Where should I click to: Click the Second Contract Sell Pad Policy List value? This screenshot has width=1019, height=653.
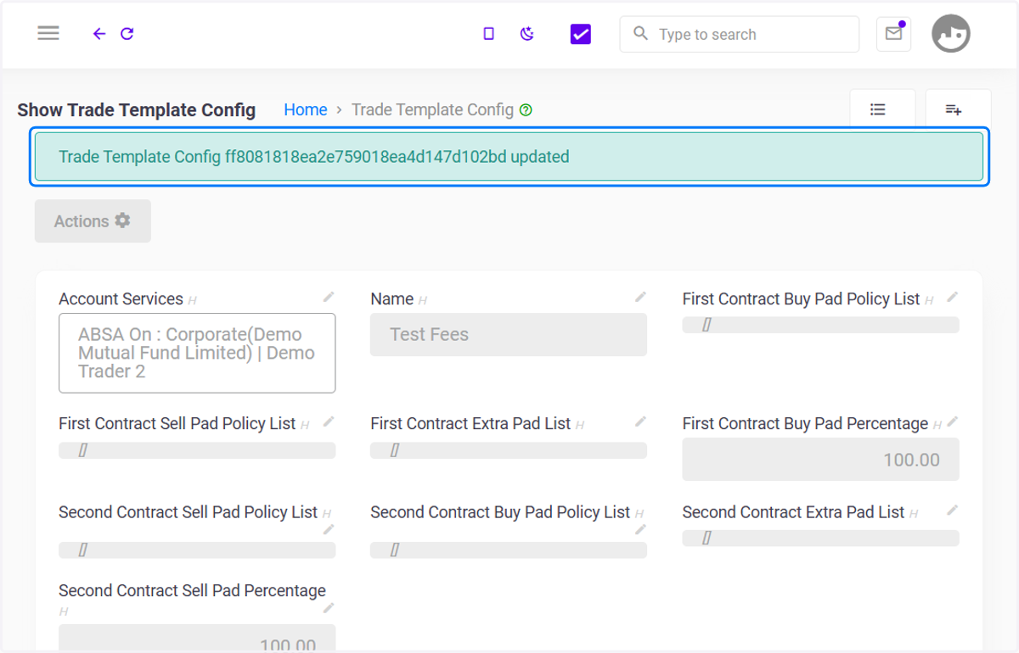click(x=197, y=550)
